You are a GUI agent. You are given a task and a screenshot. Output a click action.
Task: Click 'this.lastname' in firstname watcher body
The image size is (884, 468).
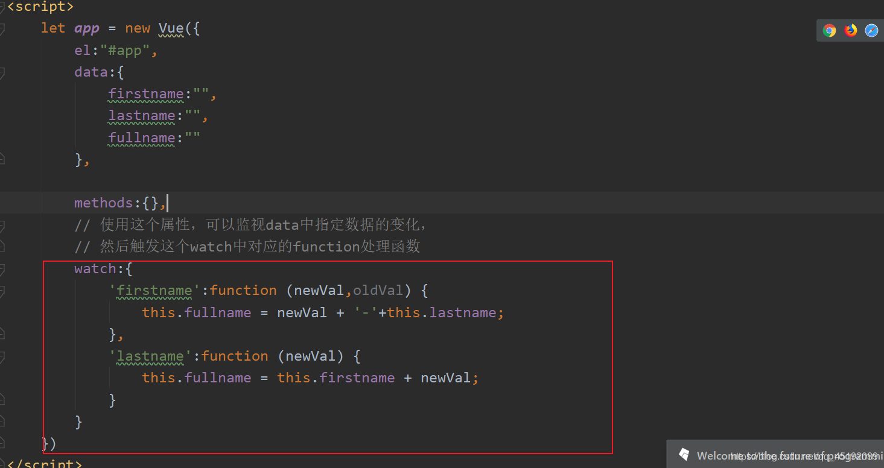pyautogui.click(x=442, y=312)
